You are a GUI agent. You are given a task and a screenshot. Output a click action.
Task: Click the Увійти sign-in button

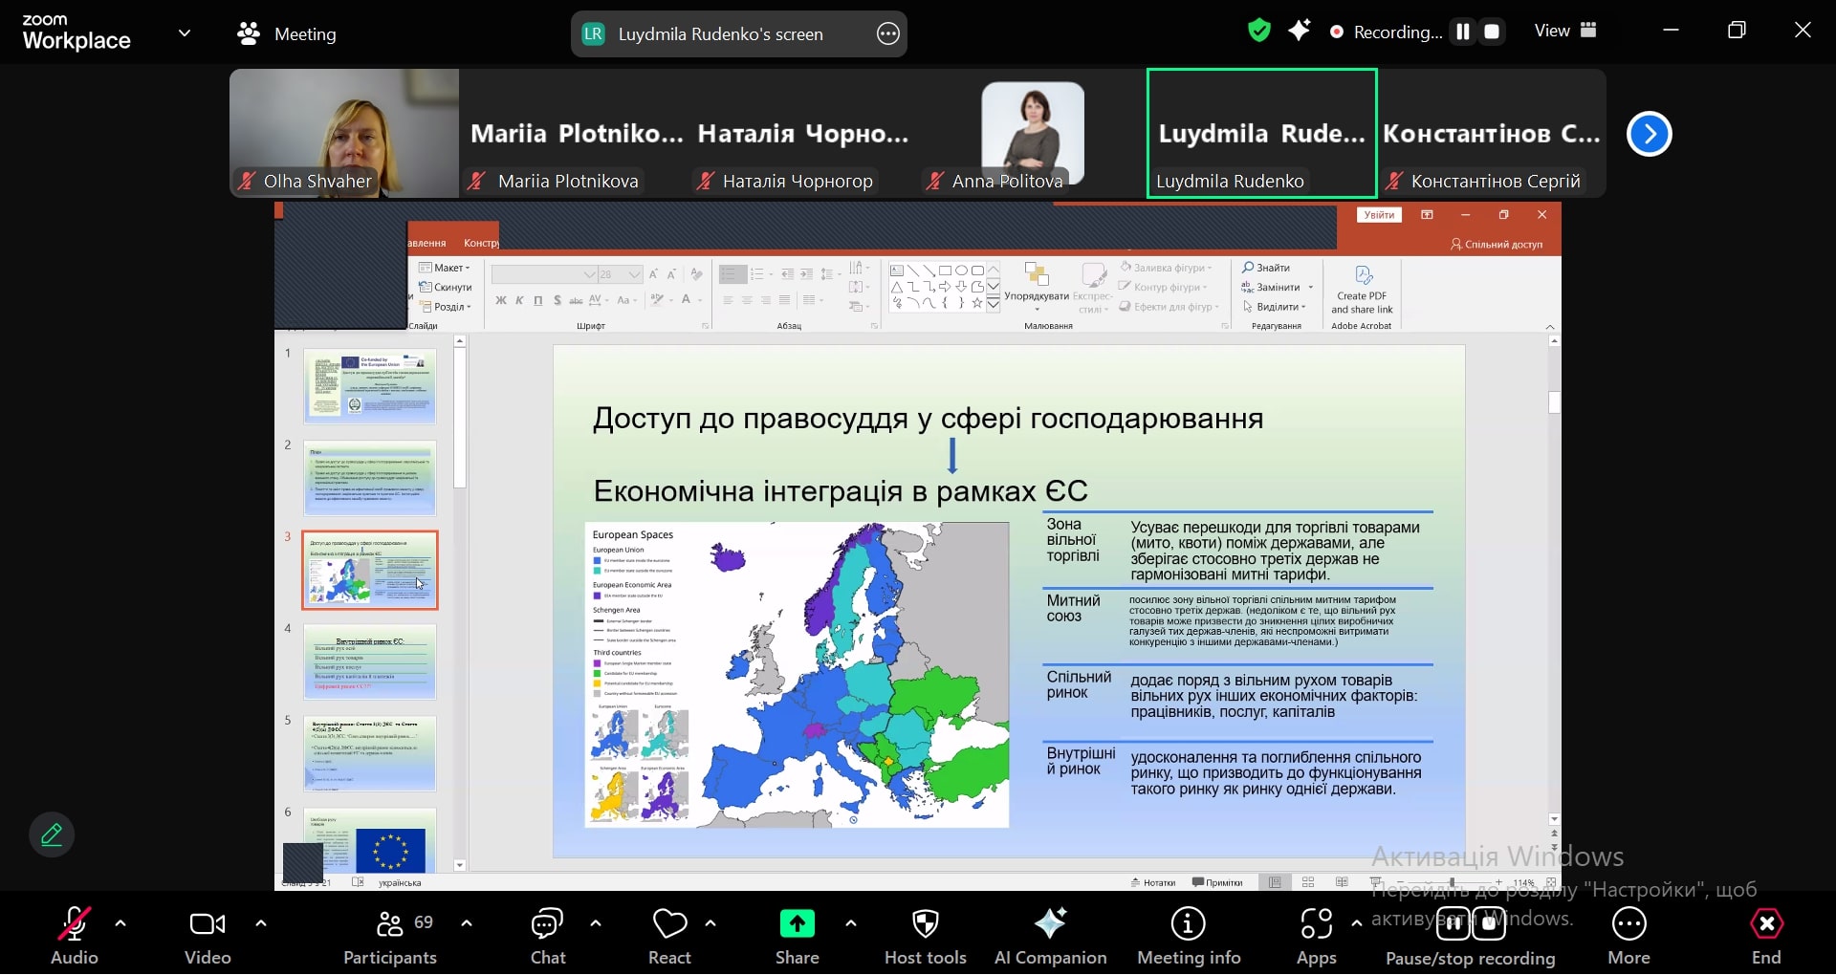click(1379, 215)
